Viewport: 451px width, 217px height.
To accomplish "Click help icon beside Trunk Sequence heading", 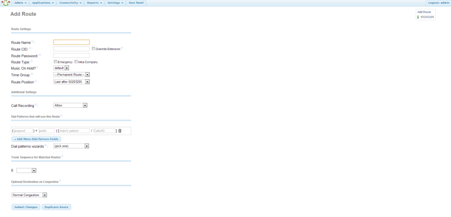I will (x=62, y=156).
